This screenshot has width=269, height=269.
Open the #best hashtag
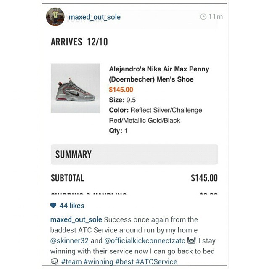[124, 262]
